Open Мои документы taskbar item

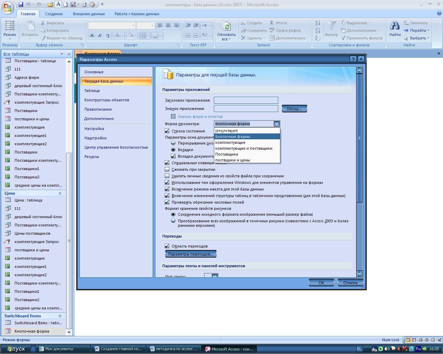pyautogui.click(x=63, y=349)
